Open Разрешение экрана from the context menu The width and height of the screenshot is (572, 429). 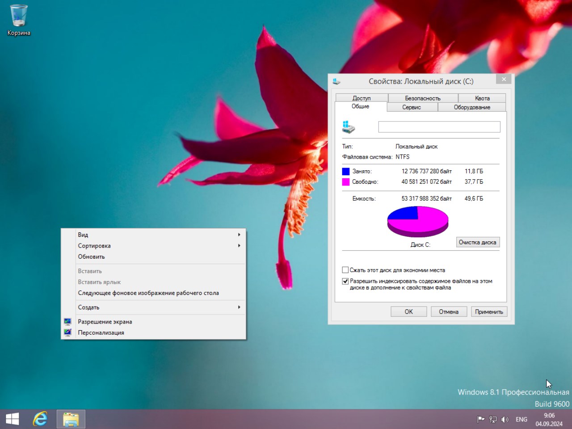click(154, 321)
